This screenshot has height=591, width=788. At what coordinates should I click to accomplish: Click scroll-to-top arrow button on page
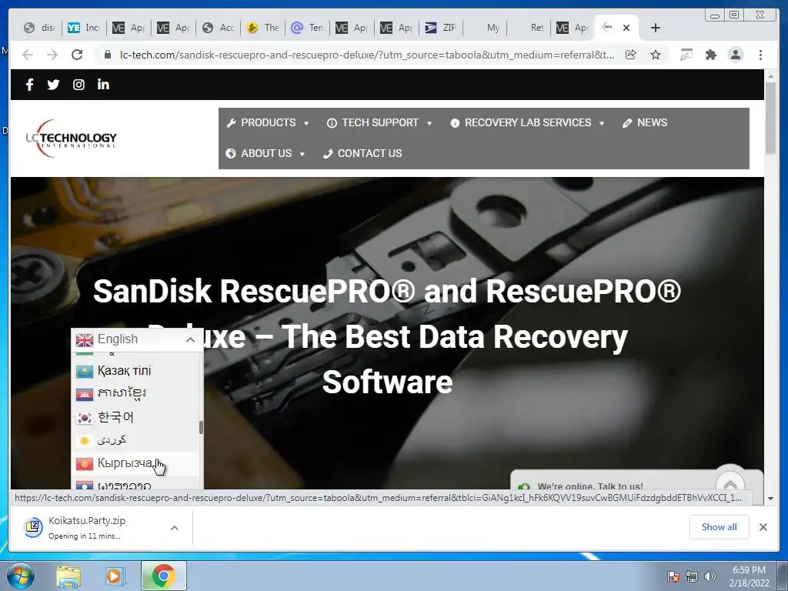[730, 483]
